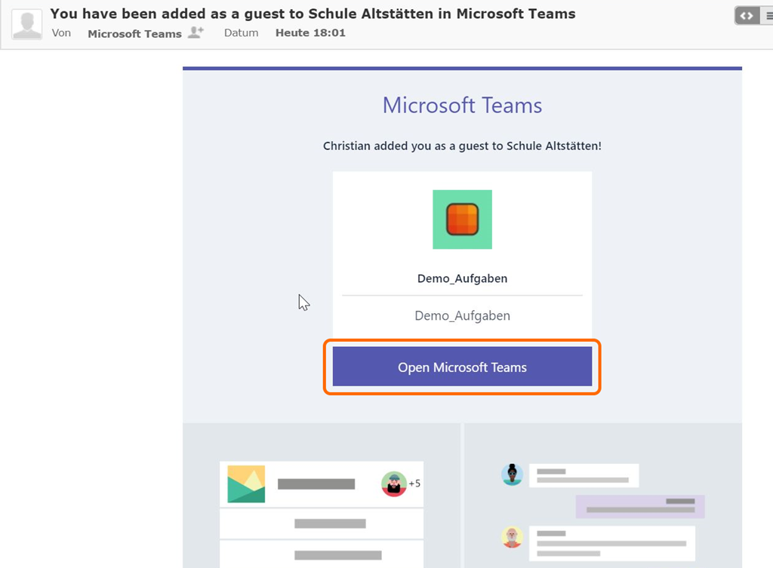Select the Microsoft Teams sender name

[134, 33]
